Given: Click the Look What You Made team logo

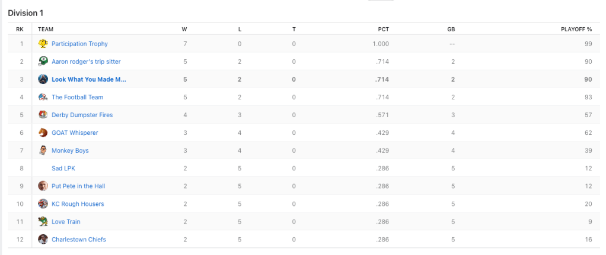Looking at the screenshot, I should pyautogui.click(x=43, y=79).
